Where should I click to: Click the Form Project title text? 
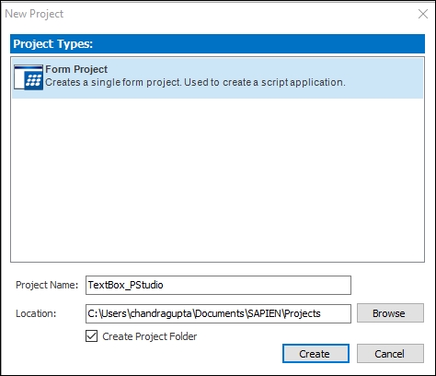pyautogui.click(x=76, y=69)
